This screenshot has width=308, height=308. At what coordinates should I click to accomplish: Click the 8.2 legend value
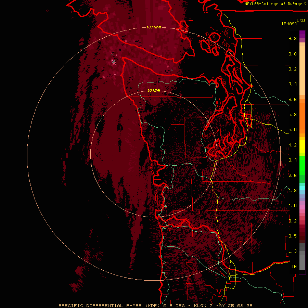(x=293, y=69)
